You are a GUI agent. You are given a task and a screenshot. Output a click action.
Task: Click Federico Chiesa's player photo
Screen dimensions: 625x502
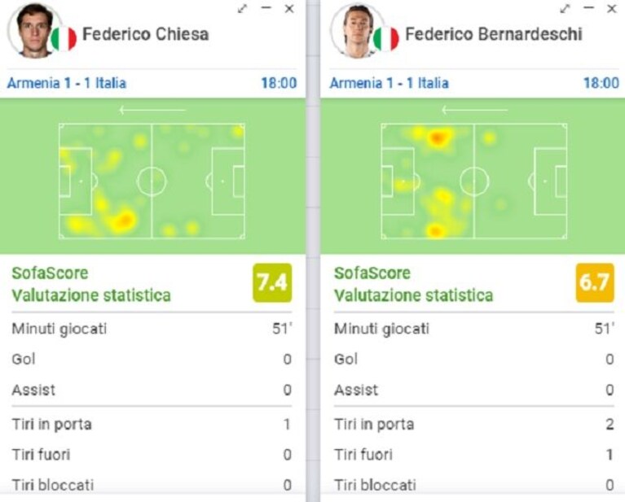click(x=34, y=30)
